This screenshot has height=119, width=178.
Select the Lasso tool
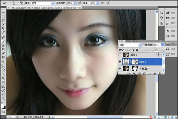pos(3,20)
